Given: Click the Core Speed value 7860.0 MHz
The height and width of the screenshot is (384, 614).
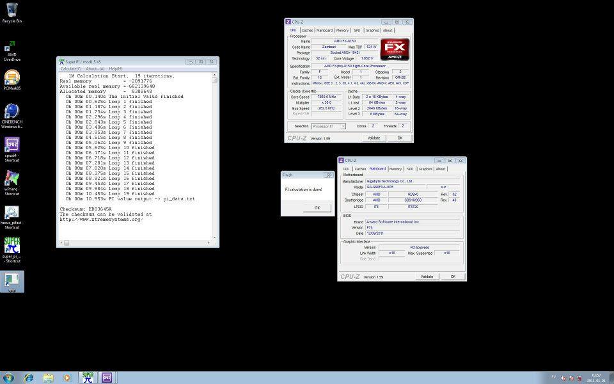Looking at the screenshot, I should tap(327, 97).
